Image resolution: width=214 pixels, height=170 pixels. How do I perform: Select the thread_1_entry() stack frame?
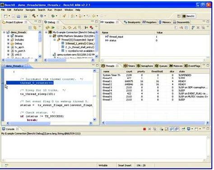click(x=78, y=44)
